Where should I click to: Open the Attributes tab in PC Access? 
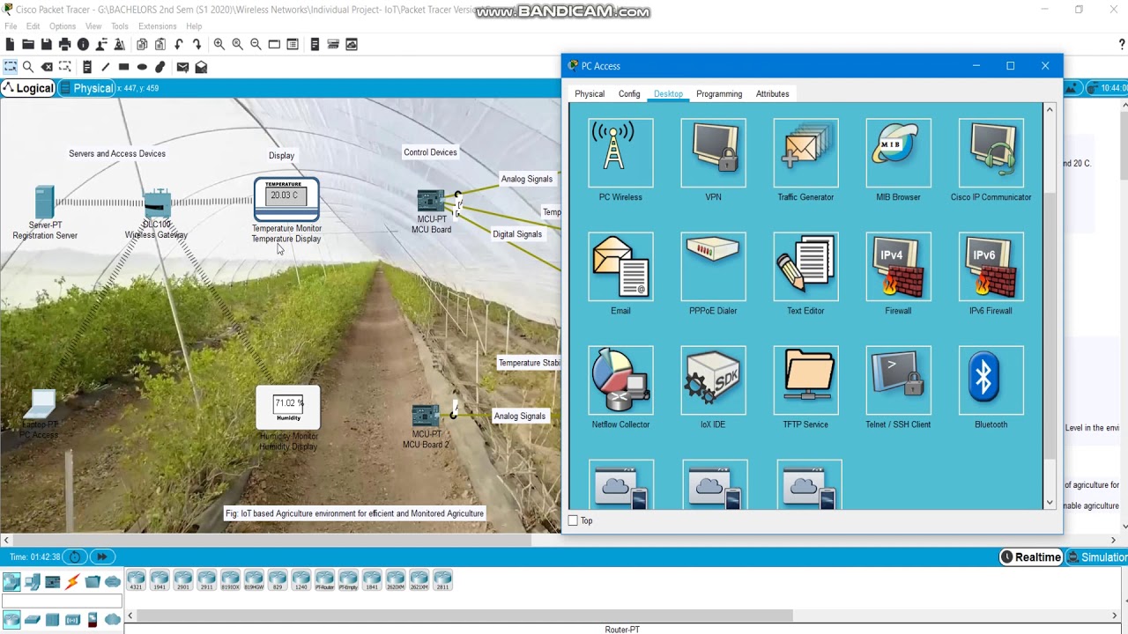[773, 94]
